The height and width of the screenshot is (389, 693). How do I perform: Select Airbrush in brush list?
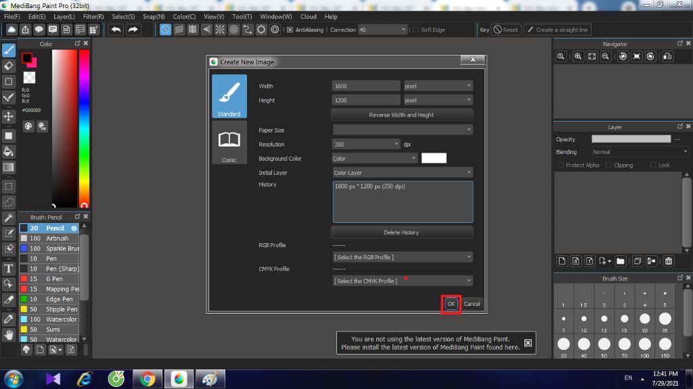coord(49,238)
